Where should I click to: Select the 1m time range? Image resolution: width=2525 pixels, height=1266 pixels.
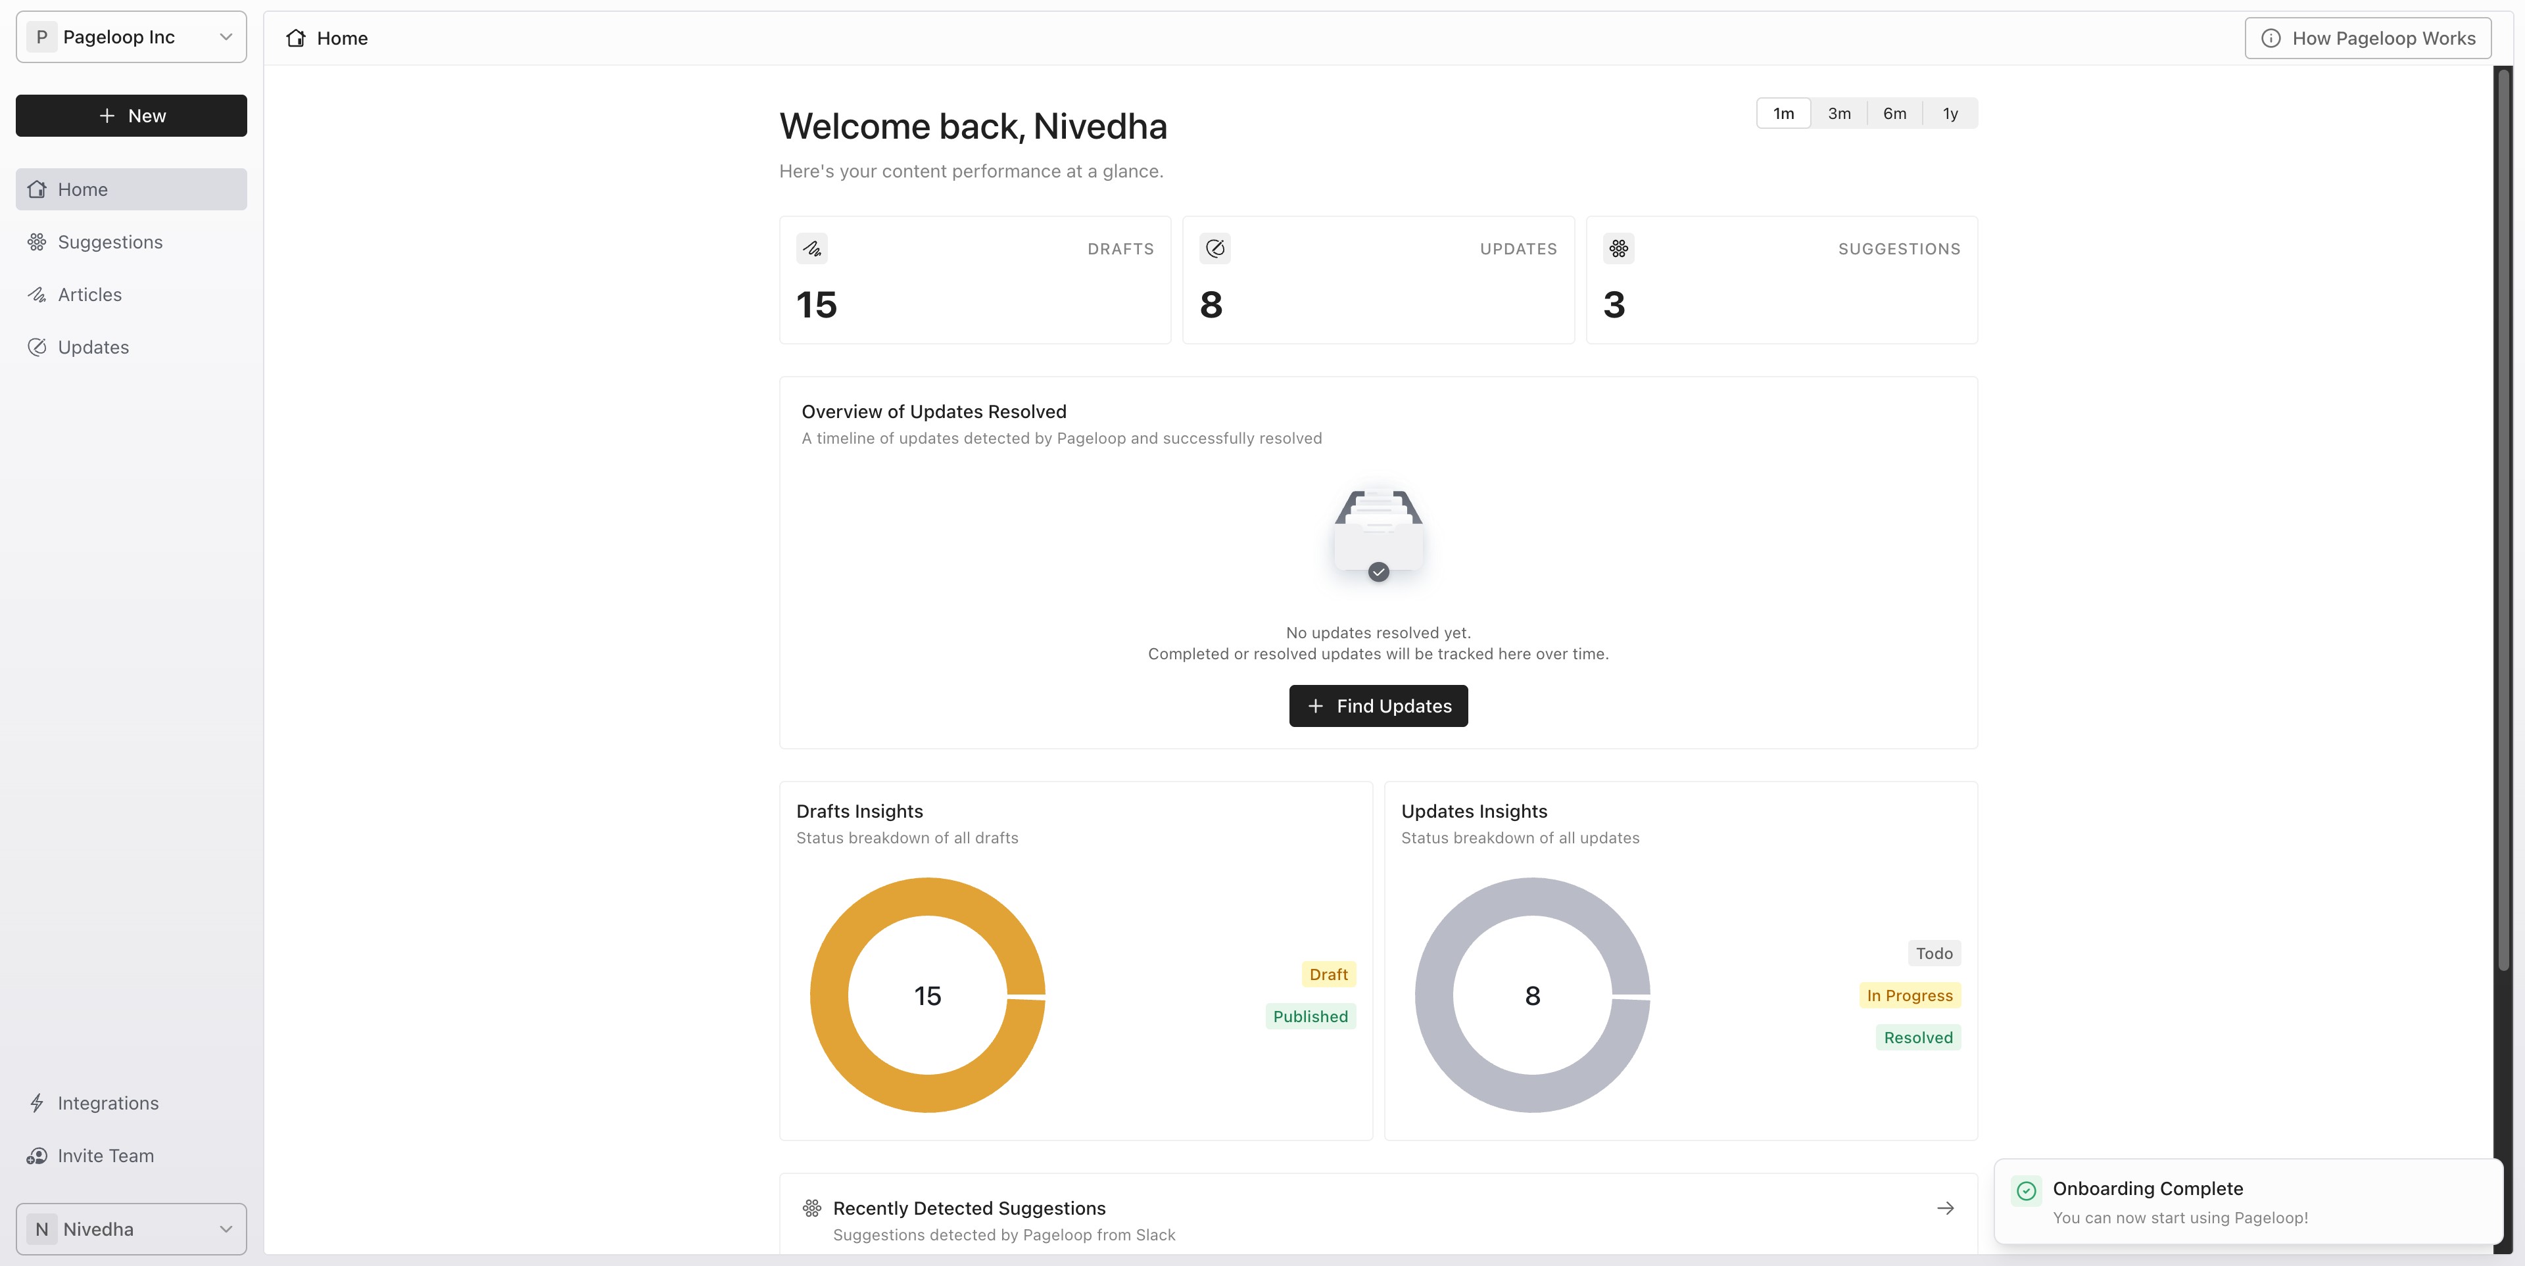tap(1783, 114)
